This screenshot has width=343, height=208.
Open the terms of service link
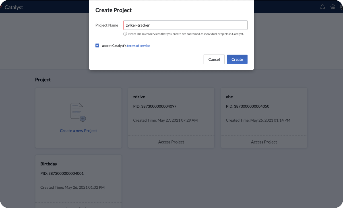click(139, 45)
